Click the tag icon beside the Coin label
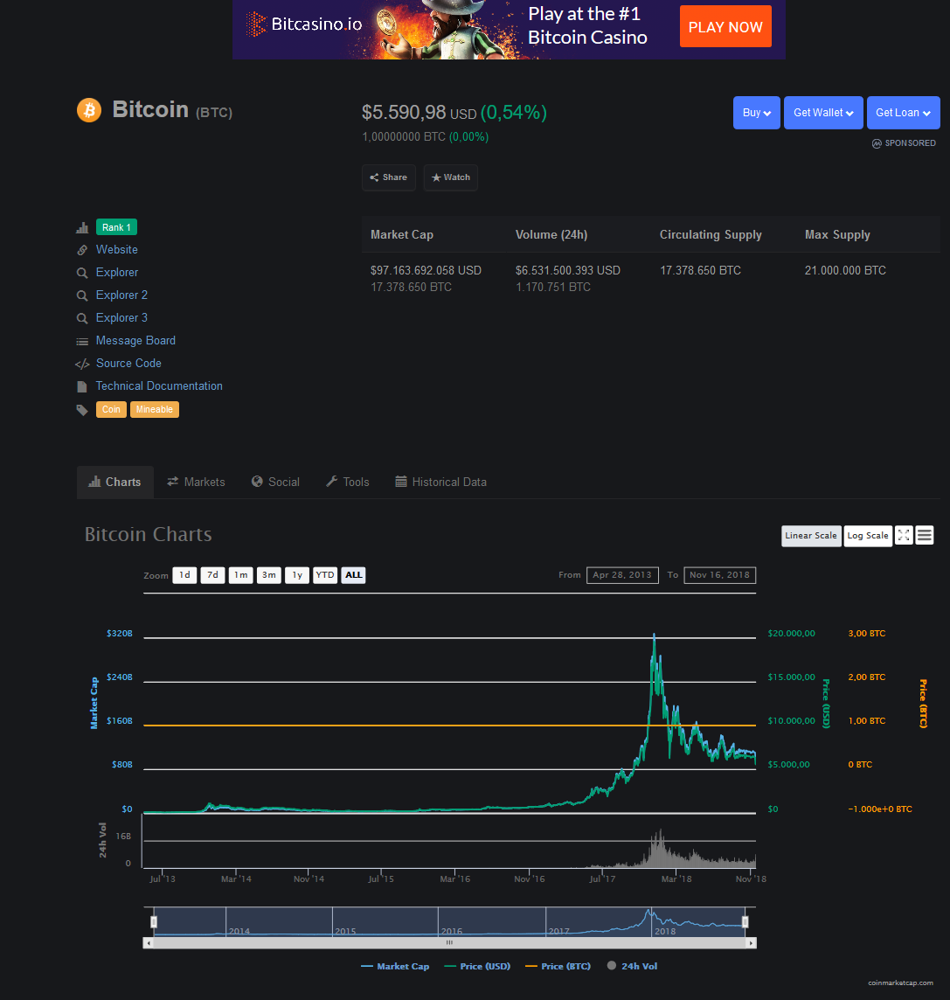This screenshot has height=1000, width=950. (x=82, y=410)
